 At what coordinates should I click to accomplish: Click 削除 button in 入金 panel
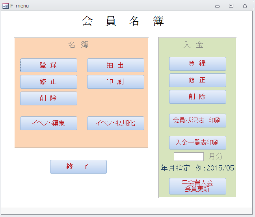(x=197, y=97)
